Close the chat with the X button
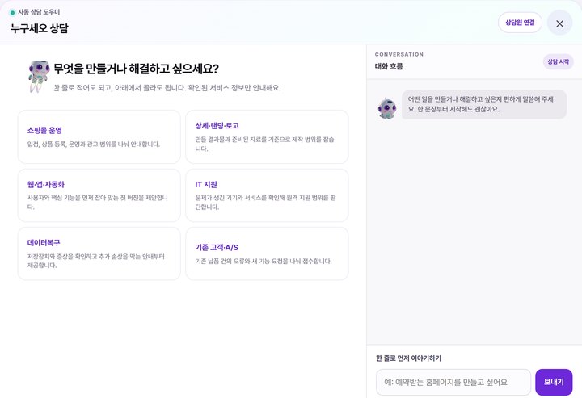This screenshot has width=582, height=398. pos(559,23)
